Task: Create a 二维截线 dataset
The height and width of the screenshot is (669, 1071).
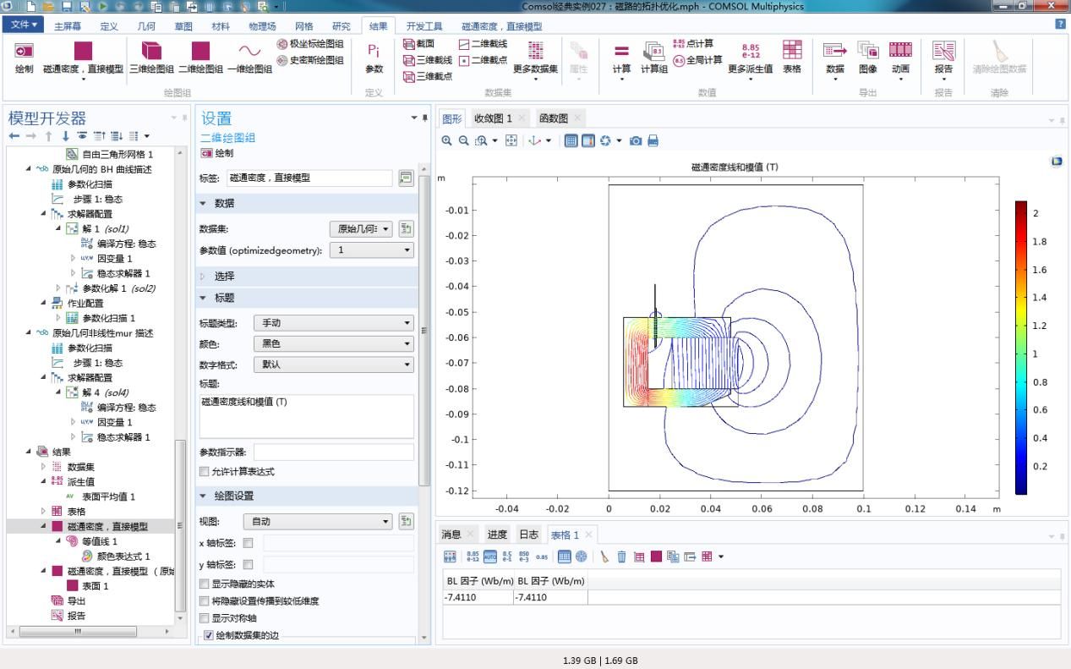Action: click(x=483, y=44)
